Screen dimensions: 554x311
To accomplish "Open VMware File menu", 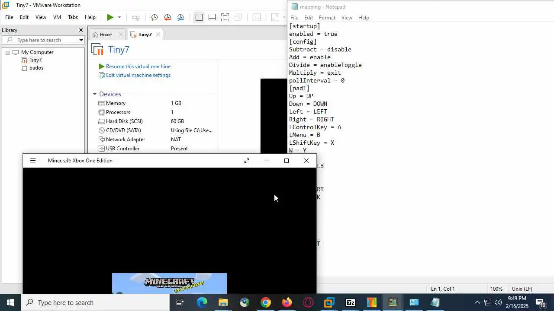I will coord(9,17).
